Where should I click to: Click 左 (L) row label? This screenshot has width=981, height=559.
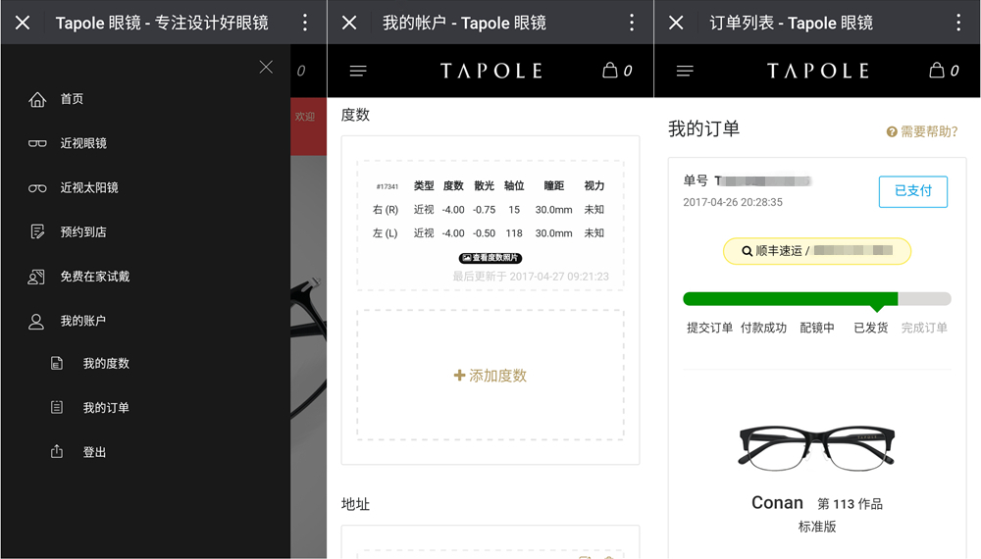[x=386, y=233]
